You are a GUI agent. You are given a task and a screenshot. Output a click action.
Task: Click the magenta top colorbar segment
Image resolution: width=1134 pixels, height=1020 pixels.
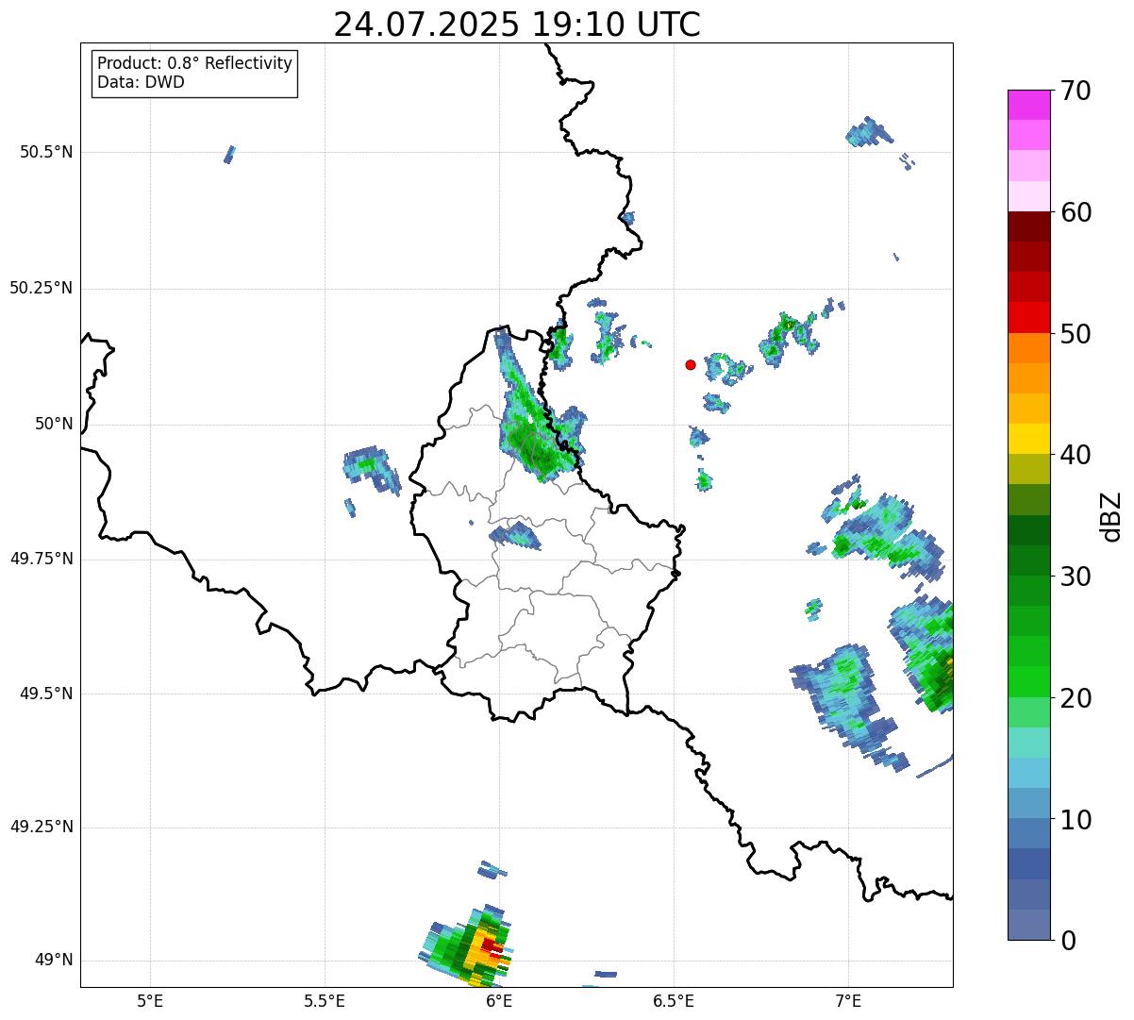pos(1028,105)
